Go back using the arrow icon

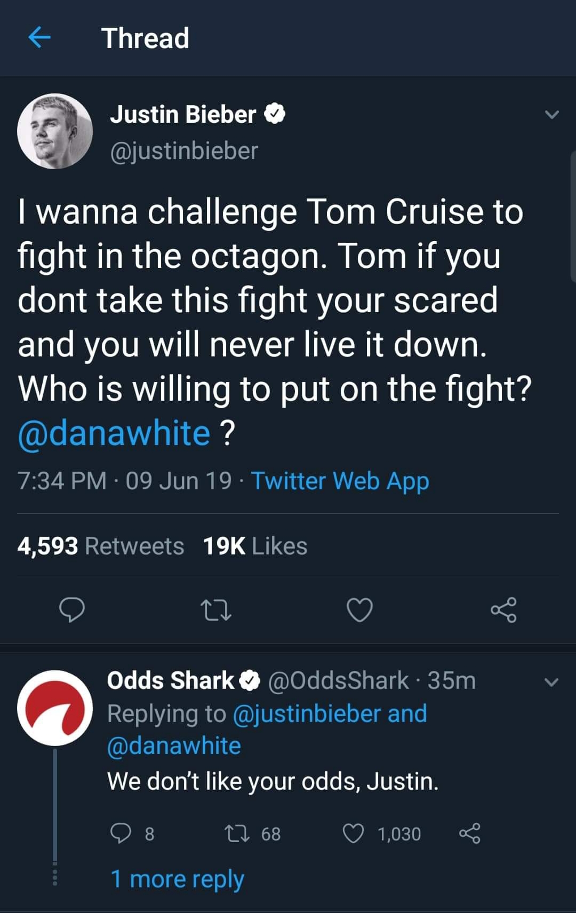[x=39, y=38]
